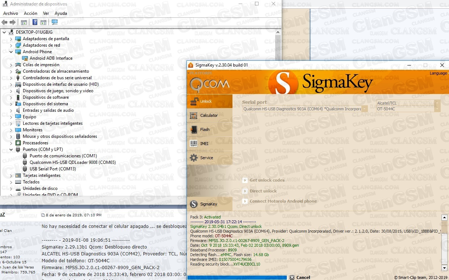Toggle the console tree toolbar icon
The height and width of the screenshot is (280, 449).
click(24, 22)
